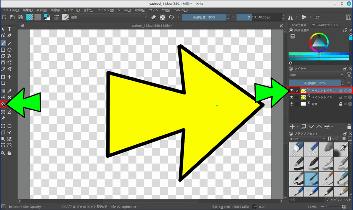Image resolution: width=353 pixels, height=210 pixels.
Task: Open the brush preset すべて tag dropdown
Action: click(x=307, y=139)
